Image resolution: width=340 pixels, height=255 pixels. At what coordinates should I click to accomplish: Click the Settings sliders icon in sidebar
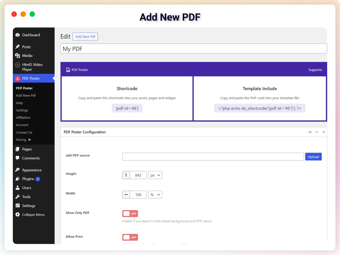(x=18, y=206)
